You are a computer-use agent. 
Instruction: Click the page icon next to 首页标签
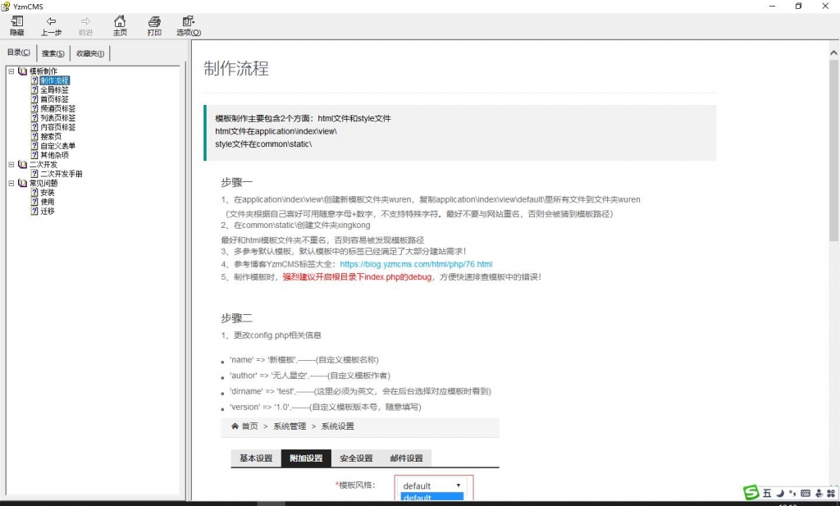coord(34,99)
